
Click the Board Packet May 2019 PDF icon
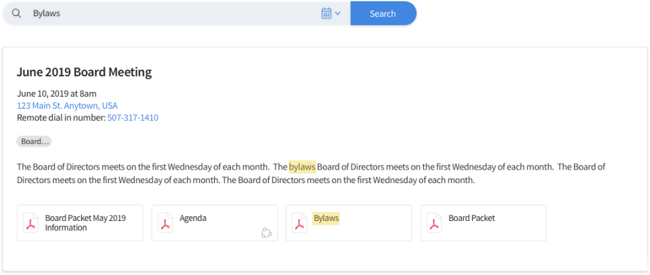pyautogui.click(x=31, y=223)
